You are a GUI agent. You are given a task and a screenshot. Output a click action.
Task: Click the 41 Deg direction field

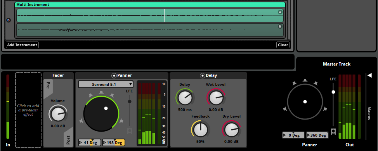(89, 142)
